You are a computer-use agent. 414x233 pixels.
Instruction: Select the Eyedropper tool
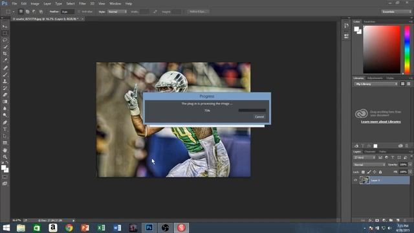5,60
